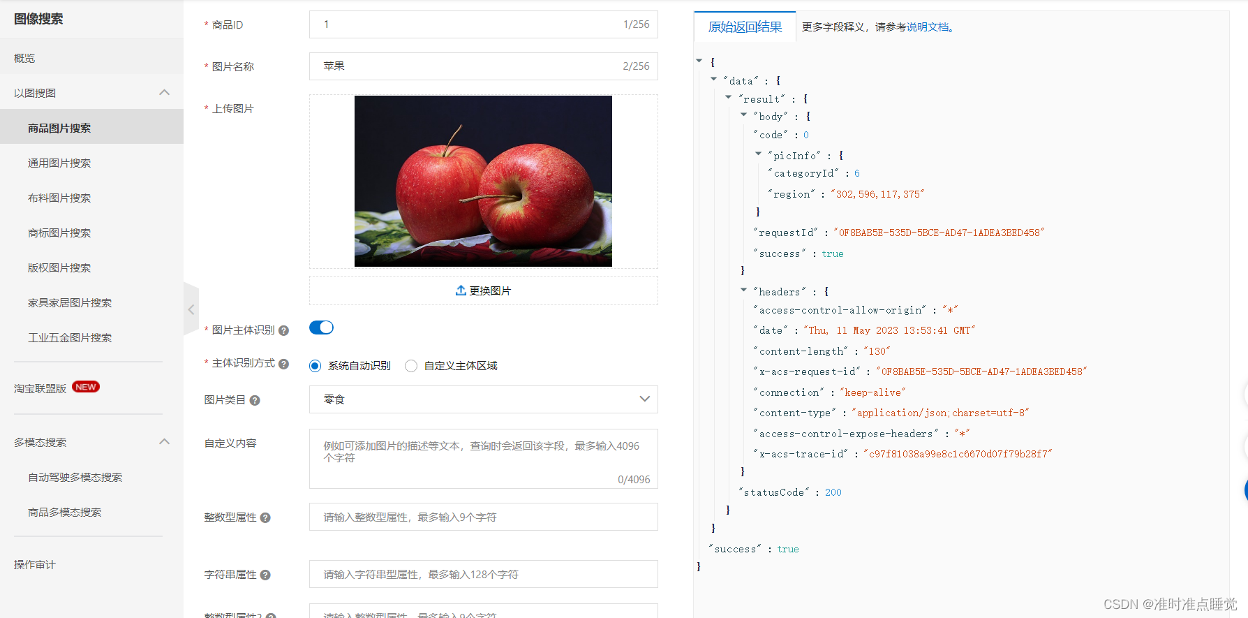Collapse the "data" JSON node
Screen dimensions: 1248x618
[x=714, y=79]
